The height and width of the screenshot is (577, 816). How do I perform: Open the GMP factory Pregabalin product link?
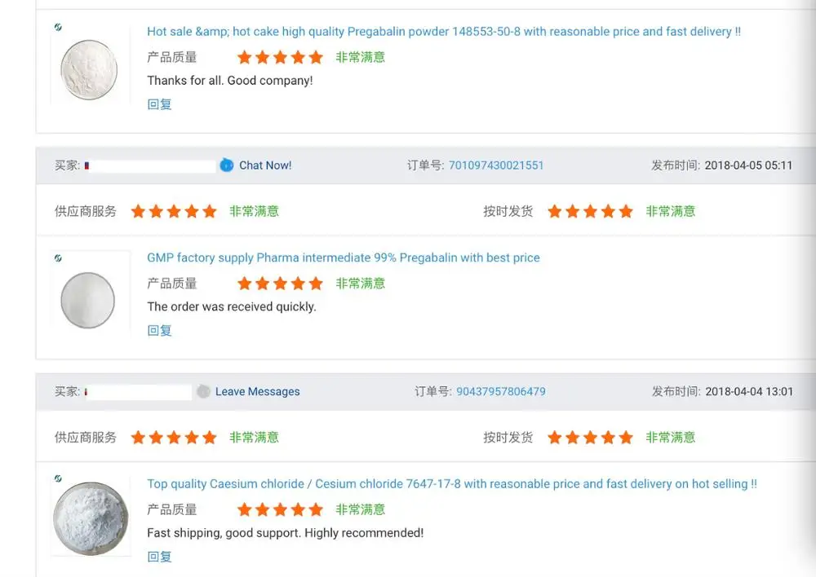[x=344, y=258]
